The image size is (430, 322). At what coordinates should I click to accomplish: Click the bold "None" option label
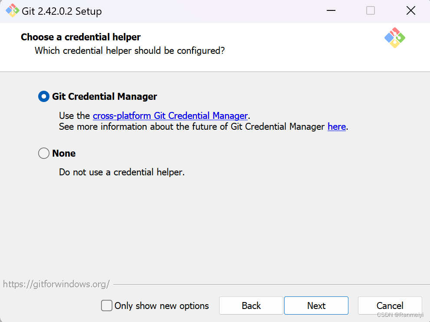click(x=64, y=153)
